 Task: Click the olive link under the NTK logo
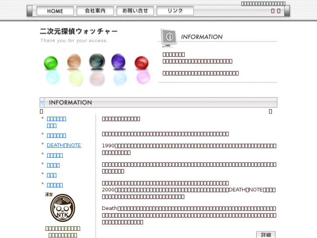[x=63, y=232]
